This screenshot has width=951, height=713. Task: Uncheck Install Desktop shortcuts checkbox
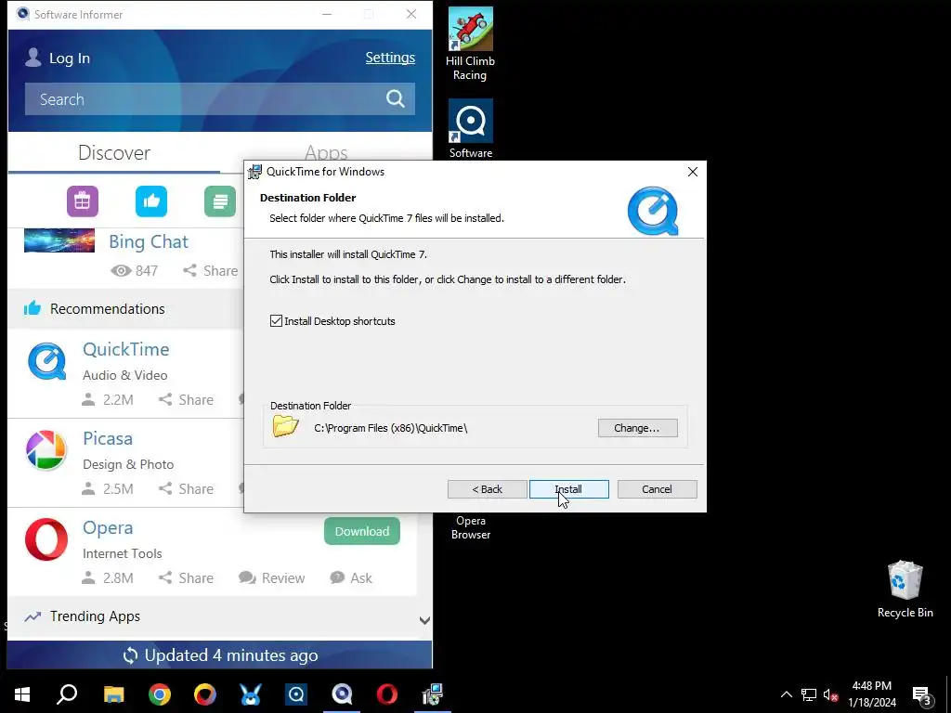coord(276,321)
